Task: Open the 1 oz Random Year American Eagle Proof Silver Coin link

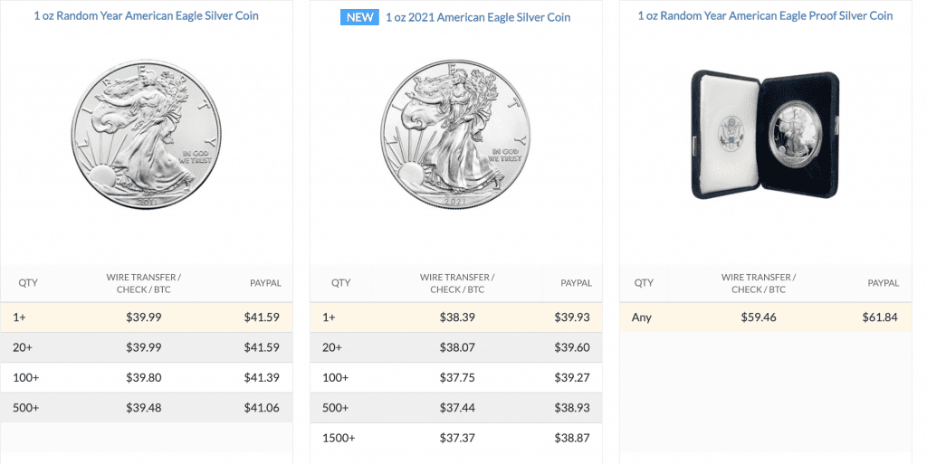Action: (x=765, y=16)
